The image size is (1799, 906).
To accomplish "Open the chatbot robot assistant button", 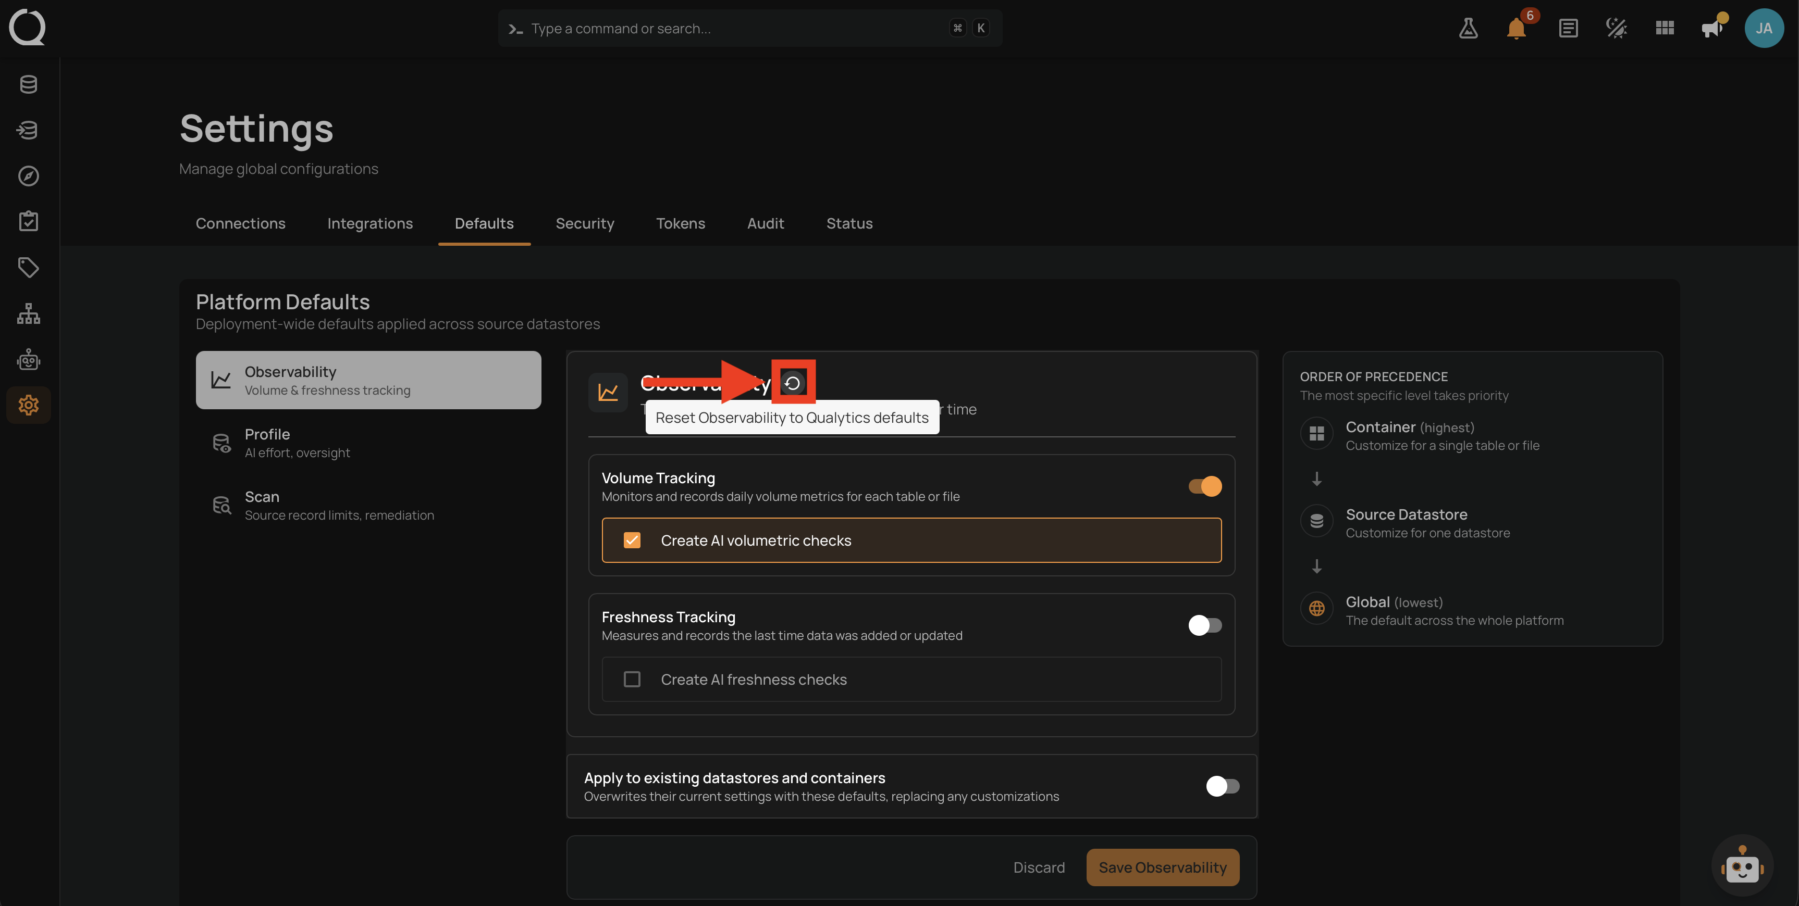I will pos(1742,866).
